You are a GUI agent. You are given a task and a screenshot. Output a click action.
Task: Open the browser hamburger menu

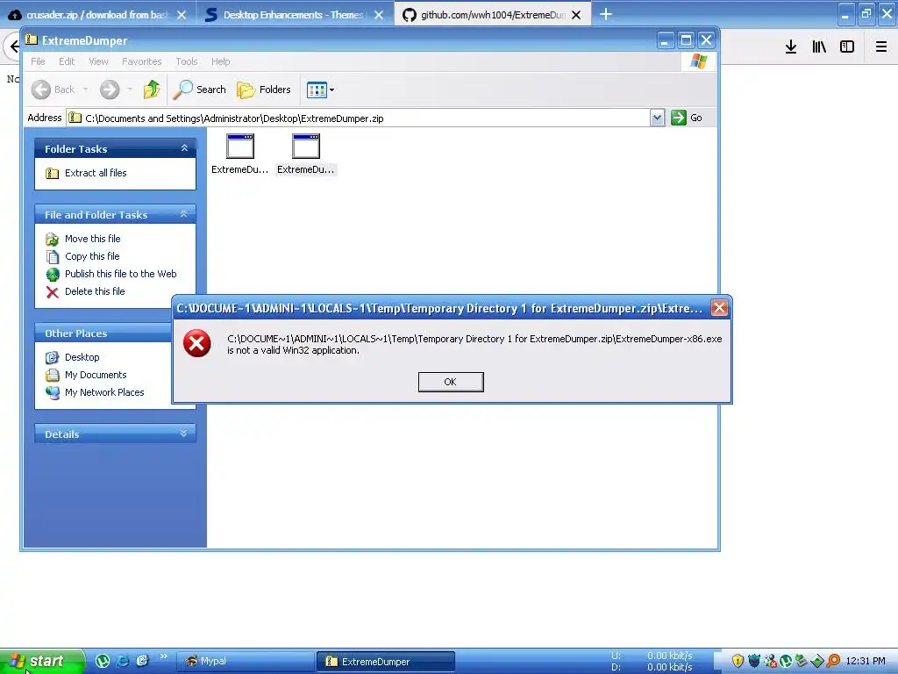coord(881,47)
